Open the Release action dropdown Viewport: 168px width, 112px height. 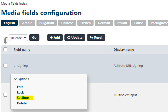click(x=19, y=38)
